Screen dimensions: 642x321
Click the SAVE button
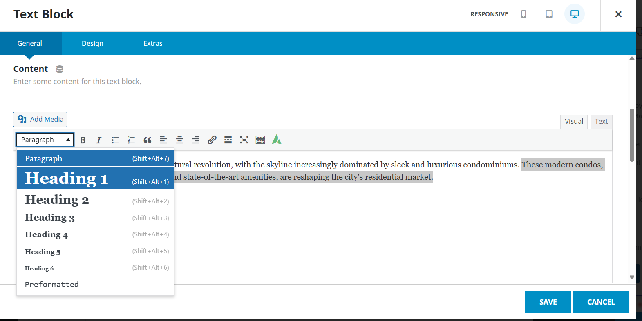click(548, 302)
